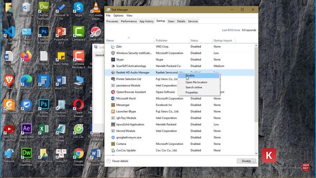This screenshot has height=178, width=316.
Task: Sort startup list by Name column
Action: pyautogui.click(x=130, y=41)
